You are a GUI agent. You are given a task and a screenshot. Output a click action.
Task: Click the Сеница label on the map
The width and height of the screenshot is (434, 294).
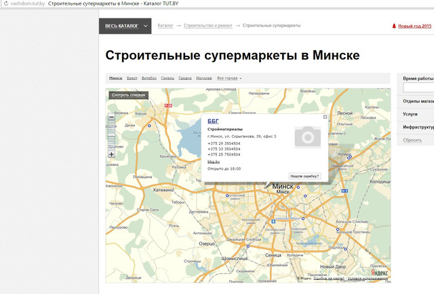coord(273,255)
